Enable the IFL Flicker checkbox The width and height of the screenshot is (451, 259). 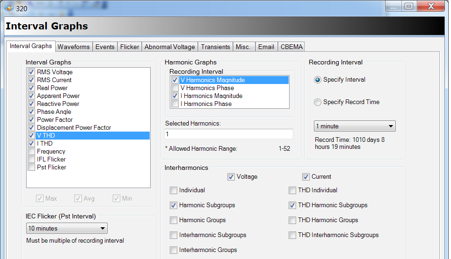tap(31, 159)
